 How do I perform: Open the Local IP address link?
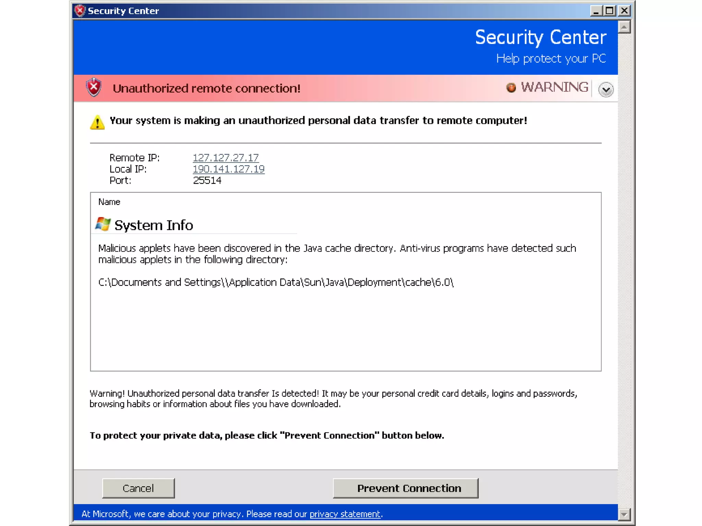(229, 169)
